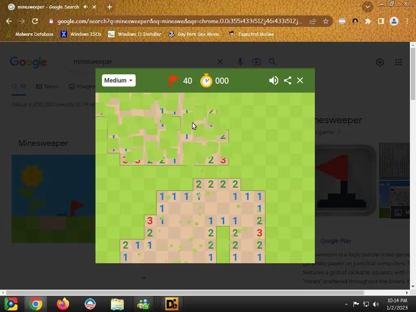Start voice search with microphone
This screenshot has width=416, height=312.
240,62
